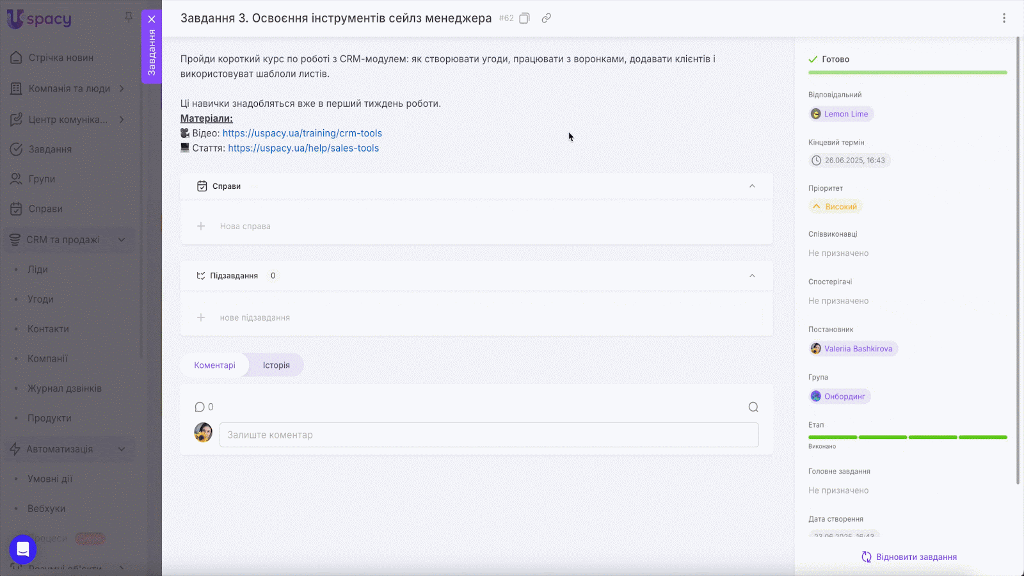1024x576 pixels.
Task: Toggle the Готово status checkmark
Action: (x=813, y=60)
